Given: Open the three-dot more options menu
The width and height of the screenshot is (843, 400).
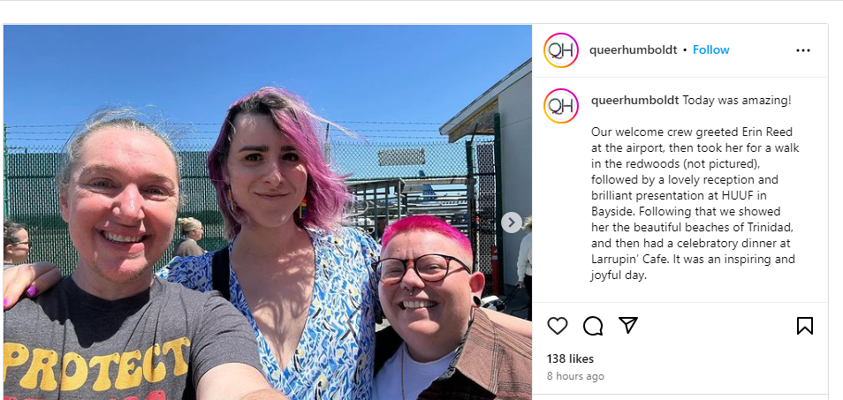Looking at the screenshot, I should click(x=802, y=50).
